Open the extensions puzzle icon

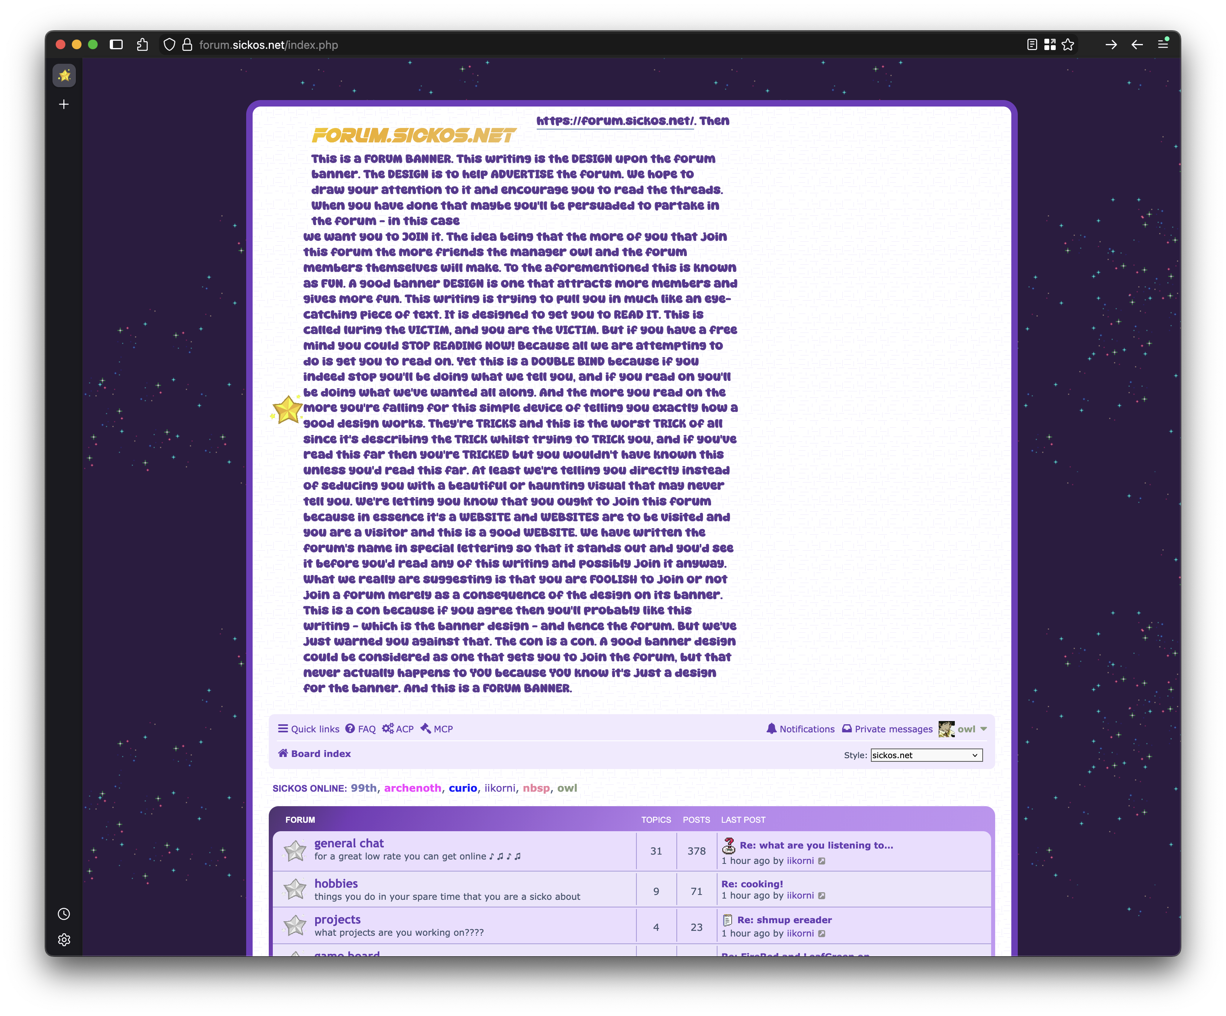tap(142, 45)
